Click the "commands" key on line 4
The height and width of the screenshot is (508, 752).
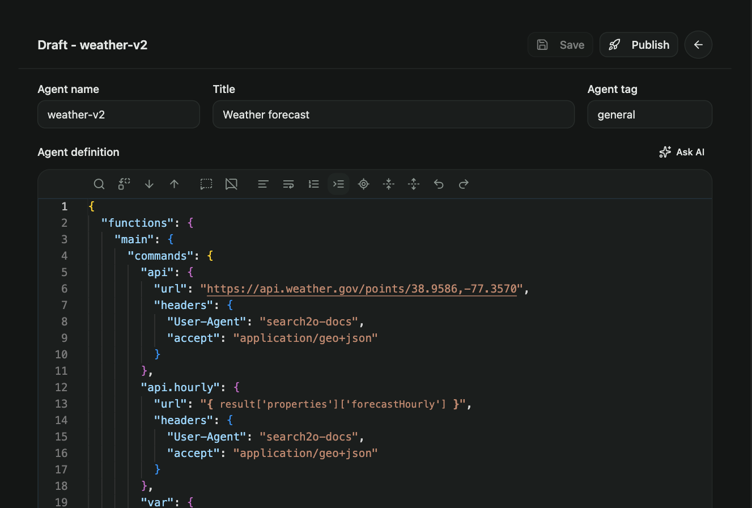160,256
